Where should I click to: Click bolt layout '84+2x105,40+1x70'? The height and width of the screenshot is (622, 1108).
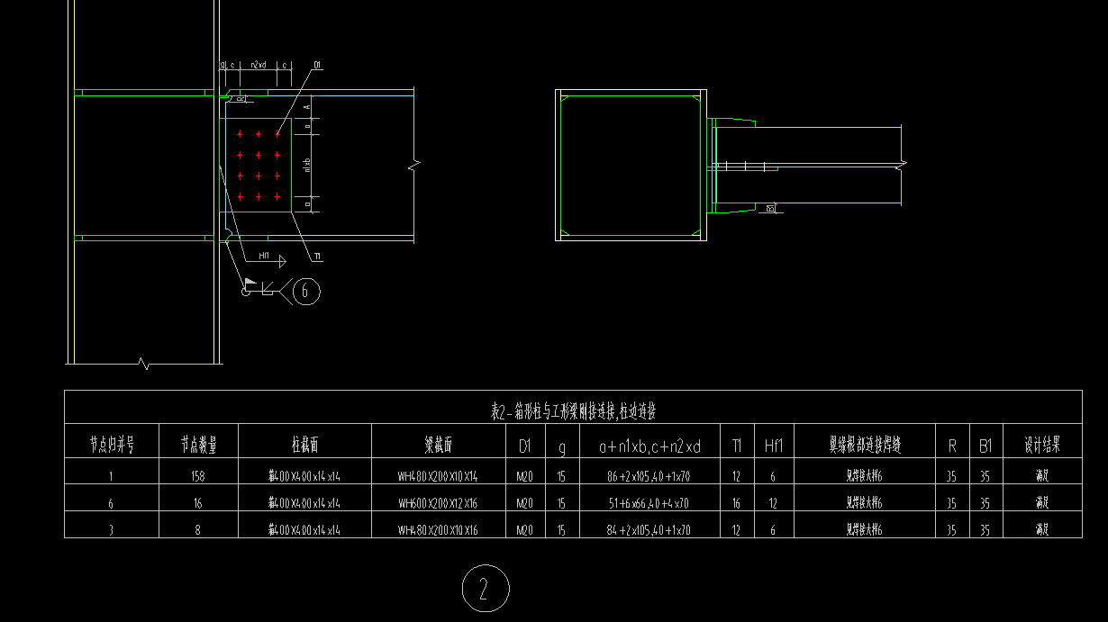[x=649, y=531]
